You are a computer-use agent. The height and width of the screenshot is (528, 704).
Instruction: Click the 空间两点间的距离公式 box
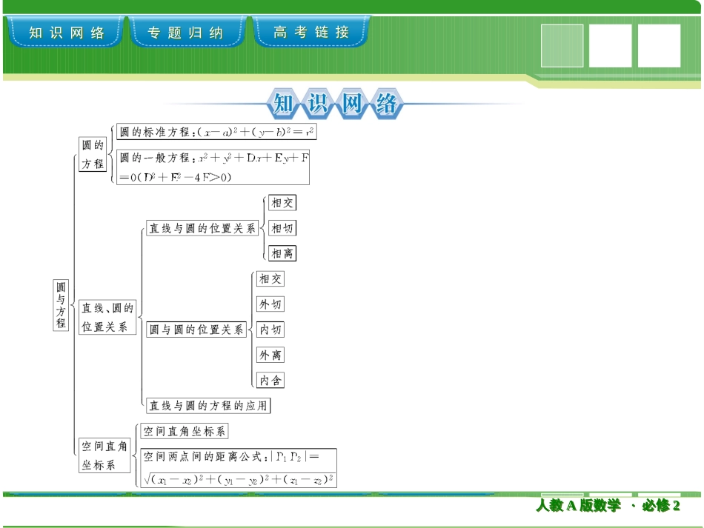(x=239, y=468)
